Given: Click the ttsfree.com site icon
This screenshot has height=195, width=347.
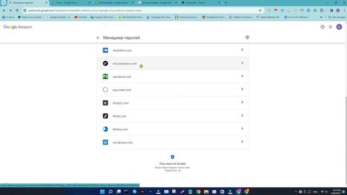Looking at the screenshot, I should [x=105, y=129].
